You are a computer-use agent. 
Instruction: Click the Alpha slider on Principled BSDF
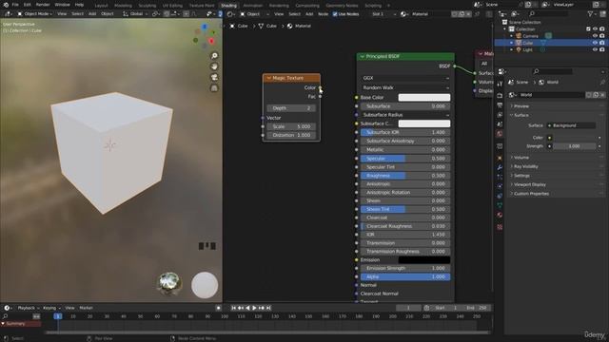405,276
